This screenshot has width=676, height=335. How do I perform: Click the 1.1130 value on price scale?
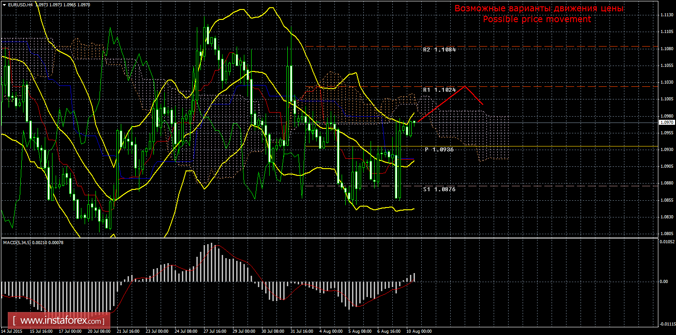click(665, 15)
